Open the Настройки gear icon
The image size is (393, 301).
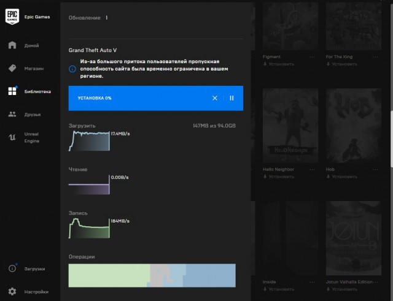coord(12,291)
